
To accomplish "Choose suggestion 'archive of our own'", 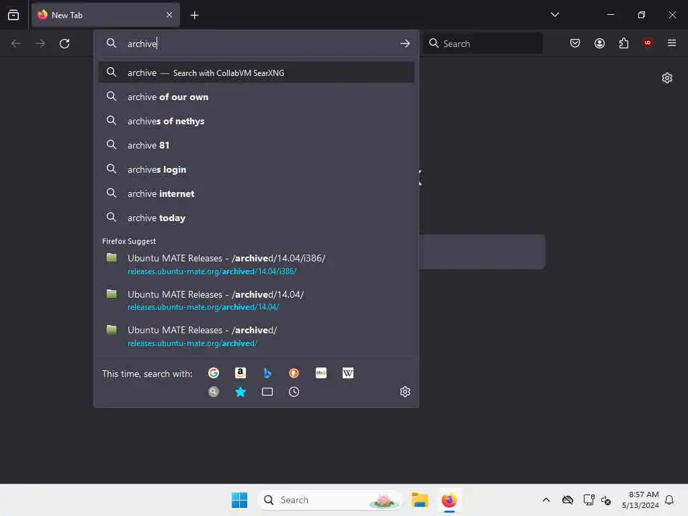I will (x=257, y=97).
